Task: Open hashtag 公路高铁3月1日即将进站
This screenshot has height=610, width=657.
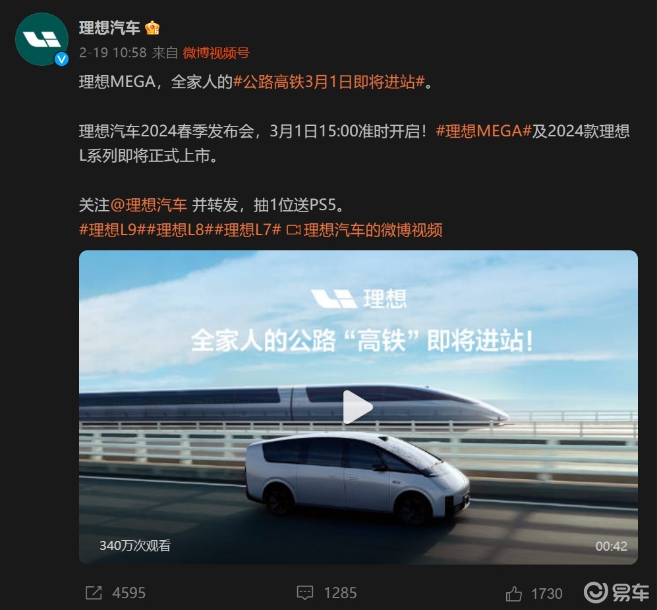Action: pos(329,82)
